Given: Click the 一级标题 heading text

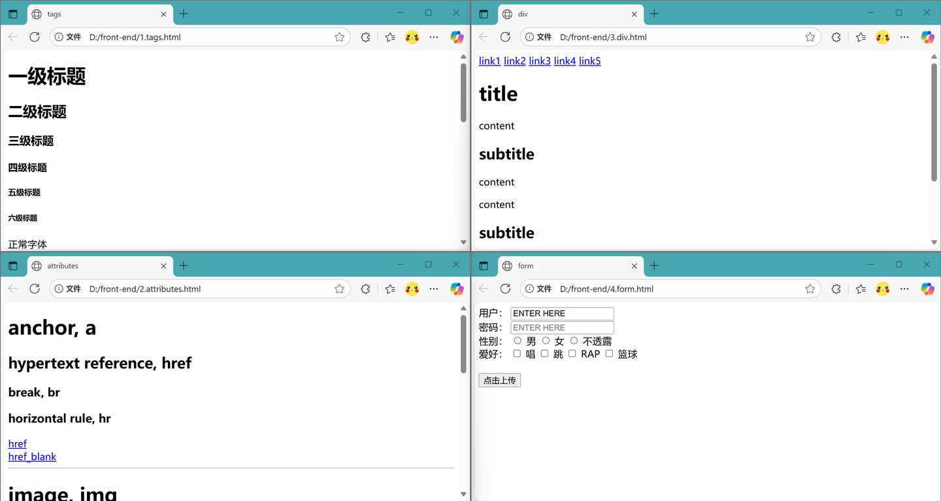Looking at the screenshot, I should click(47, 77).
